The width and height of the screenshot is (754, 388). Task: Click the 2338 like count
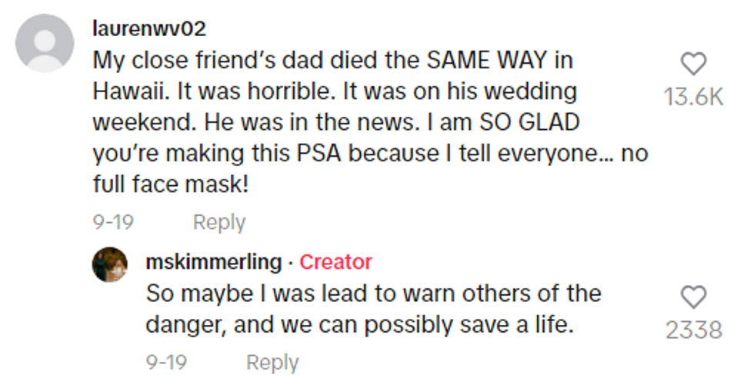(x=694, y=330)
